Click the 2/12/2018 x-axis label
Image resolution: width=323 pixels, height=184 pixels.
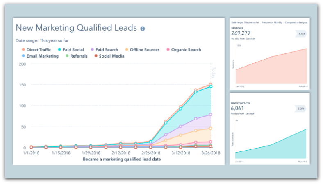[121, 153]
